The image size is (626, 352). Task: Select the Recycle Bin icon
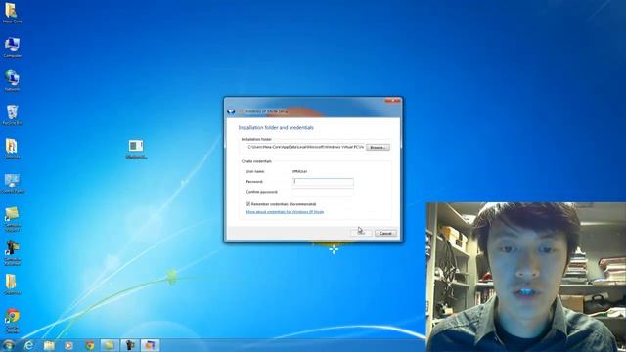pos(12,115)
